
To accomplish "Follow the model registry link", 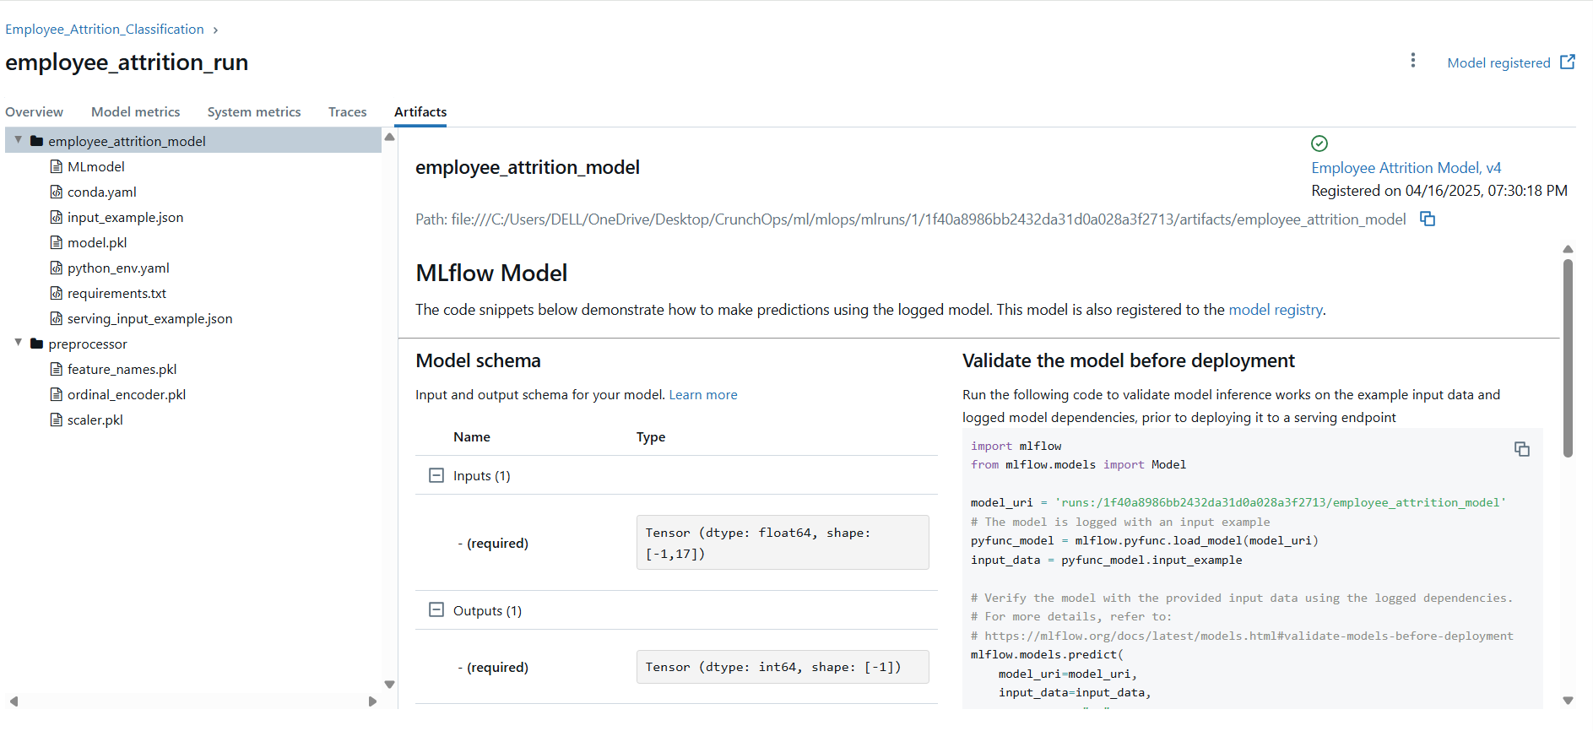I will (1275, 310).
